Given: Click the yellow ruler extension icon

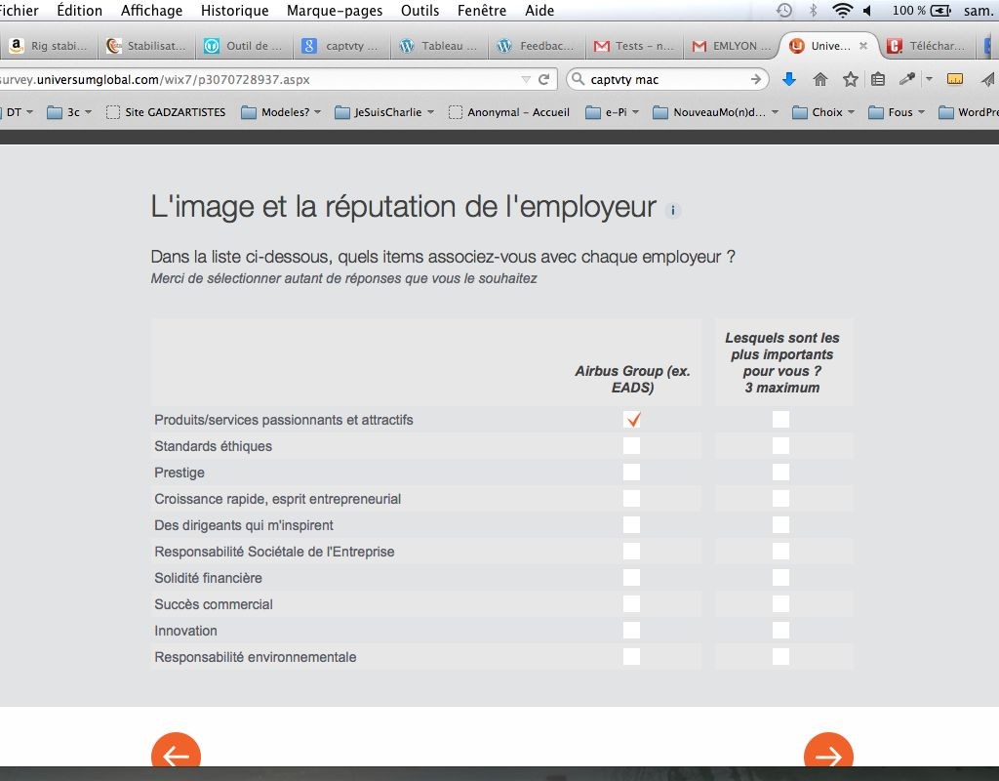Looking at the screenshot, I should coord(954,79).
